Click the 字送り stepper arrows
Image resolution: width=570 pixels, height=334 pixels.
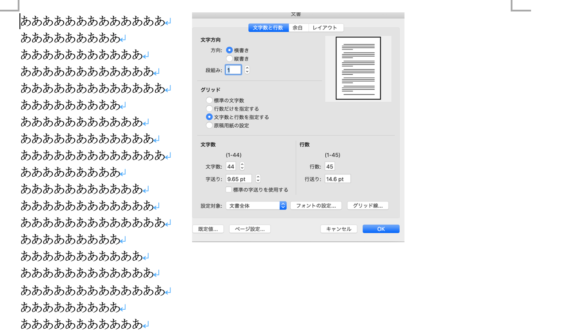(x=258, y=179)
